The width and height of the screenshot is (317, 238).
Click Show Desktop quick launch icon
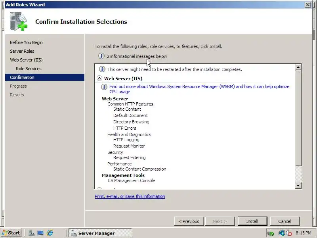[x=40, y=233]
